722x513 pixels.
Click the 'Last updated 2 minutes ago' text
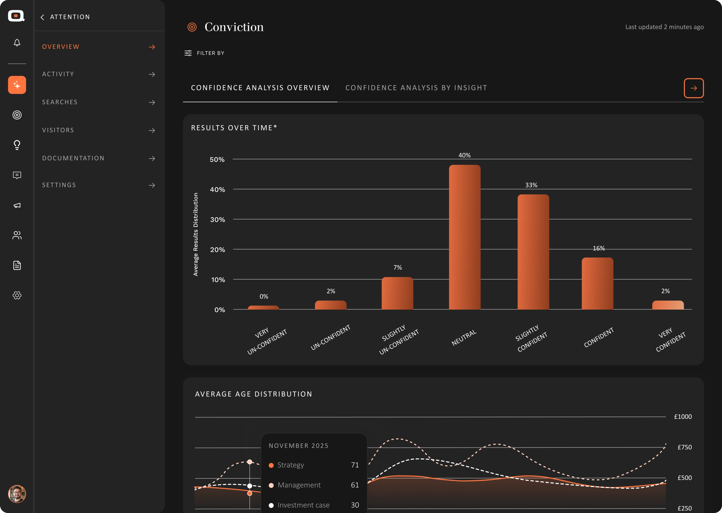click(665, 27)
